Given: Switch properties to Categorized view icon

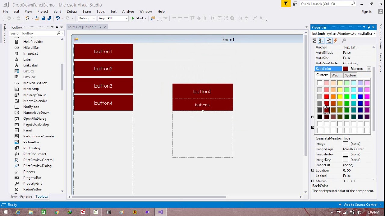Looking at the screenshot, I should [x=314, y=40].
